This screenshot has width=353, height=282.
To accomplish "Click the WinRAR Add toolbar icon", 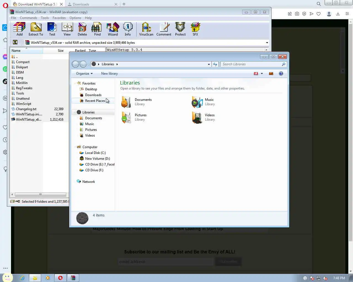I will coord(19,29).
